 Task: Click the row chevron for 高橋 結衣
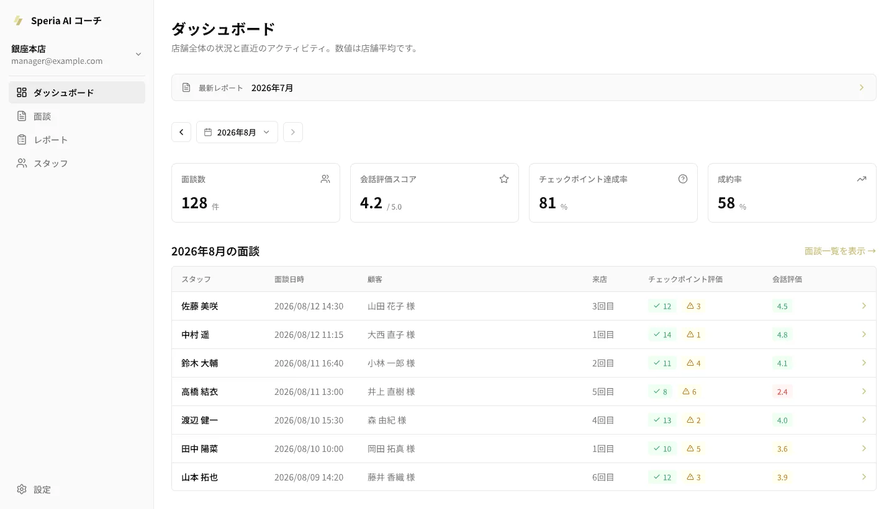[x=864, y=391]
